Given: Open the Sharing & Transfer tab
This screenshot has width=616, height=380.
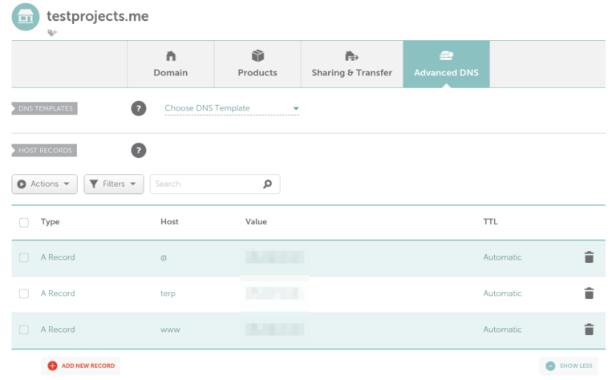Looking at the screenshot, I should point(351,64).
